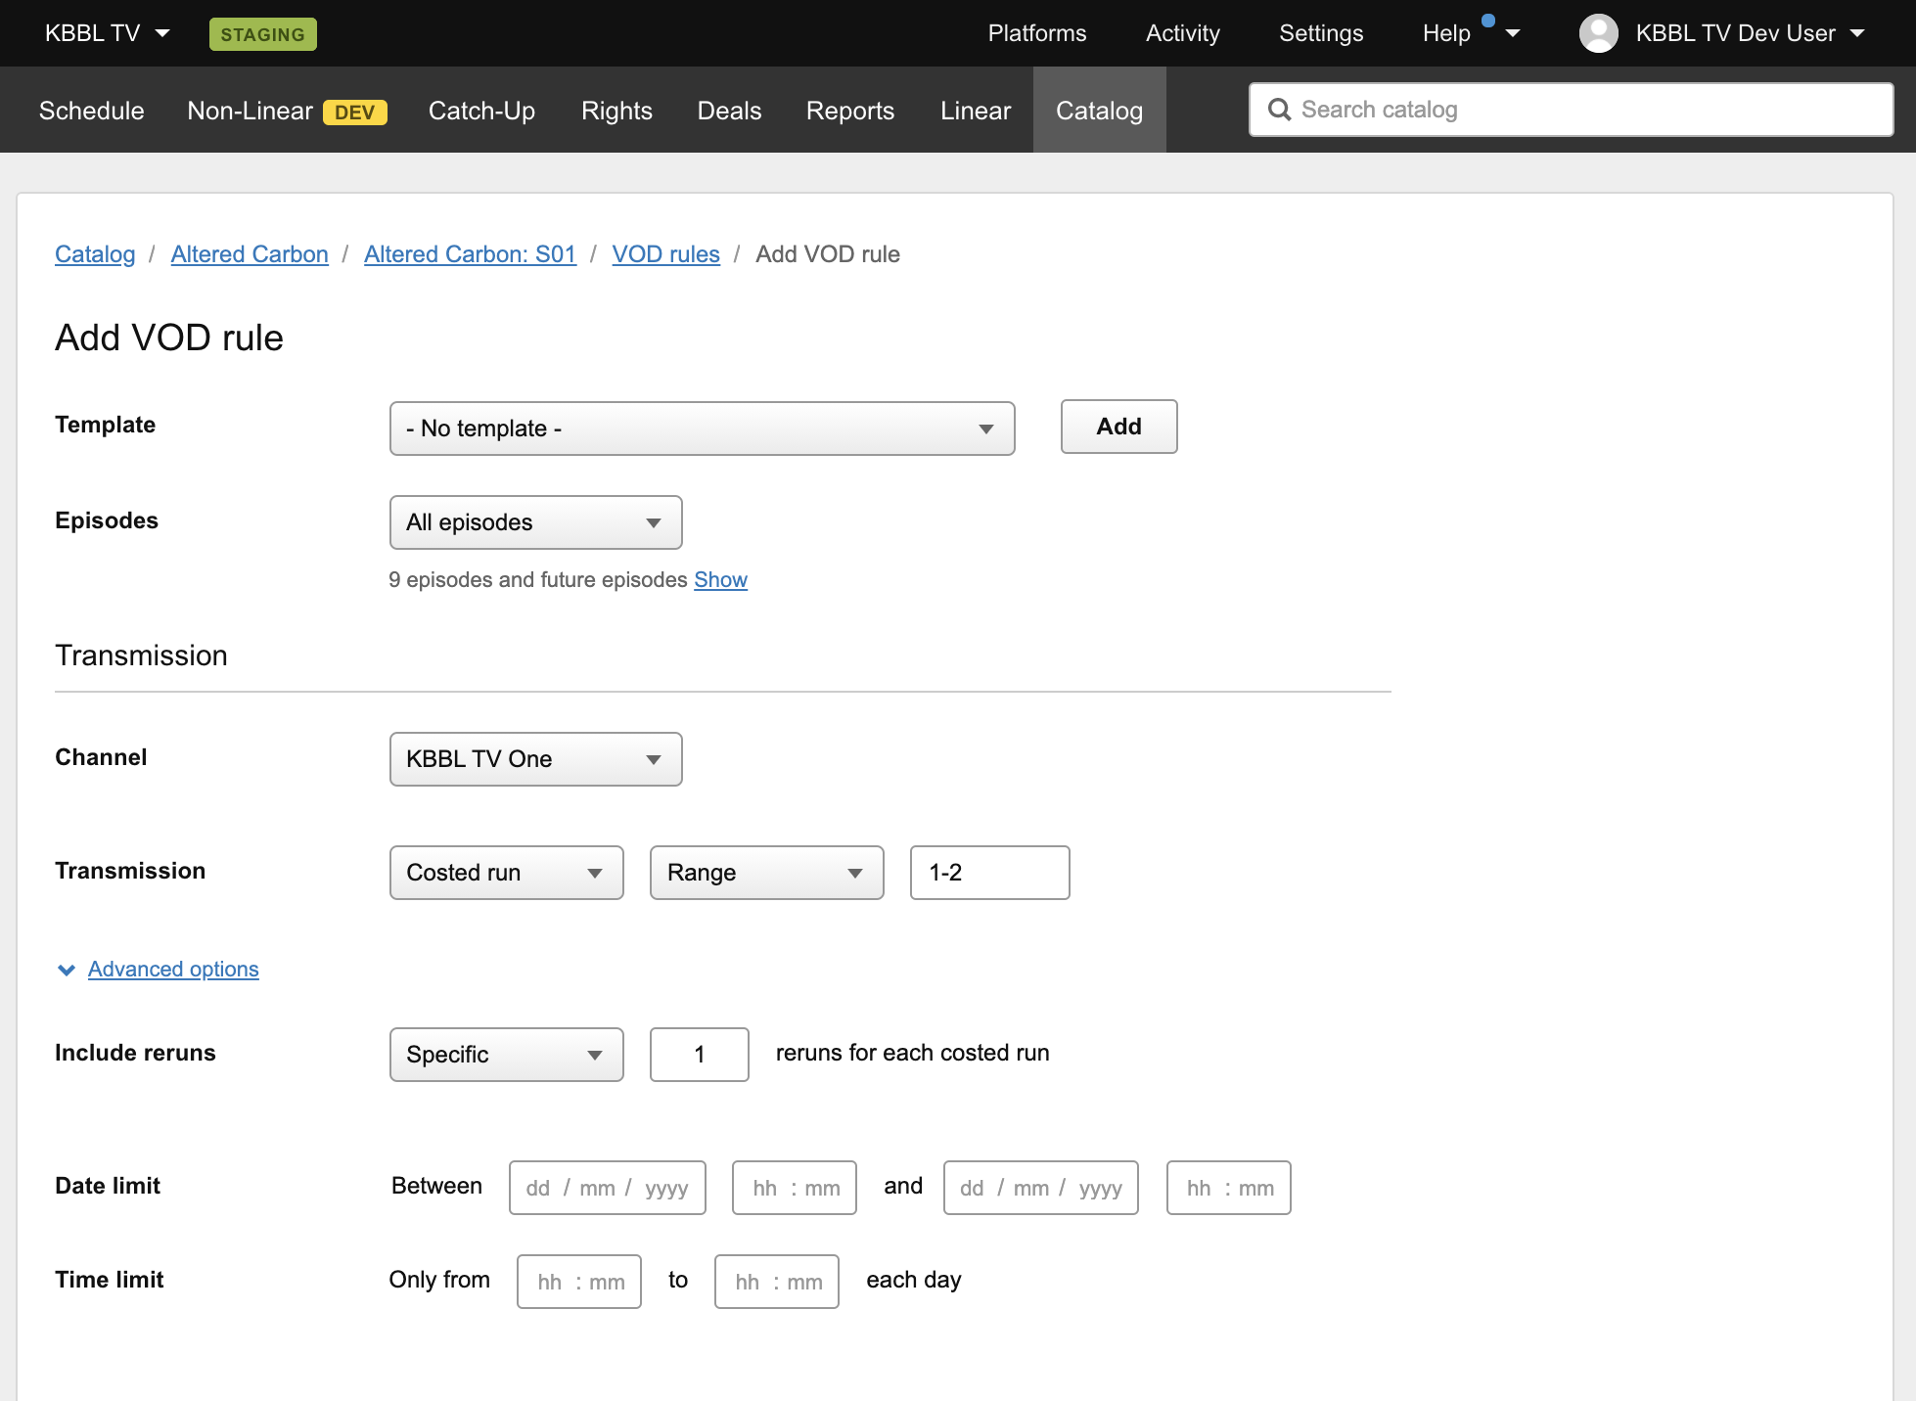Follow the Catalog breadcrumb link
The width and height of the screenshot is (1916, 1401).
95,254
